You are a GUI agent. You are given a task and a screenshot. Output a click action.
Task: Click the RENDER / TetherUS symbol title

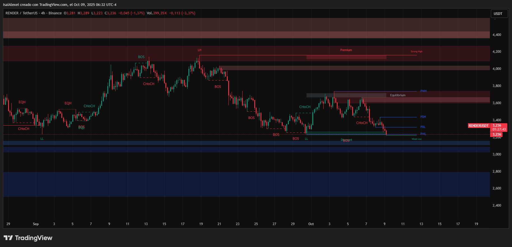21,13
